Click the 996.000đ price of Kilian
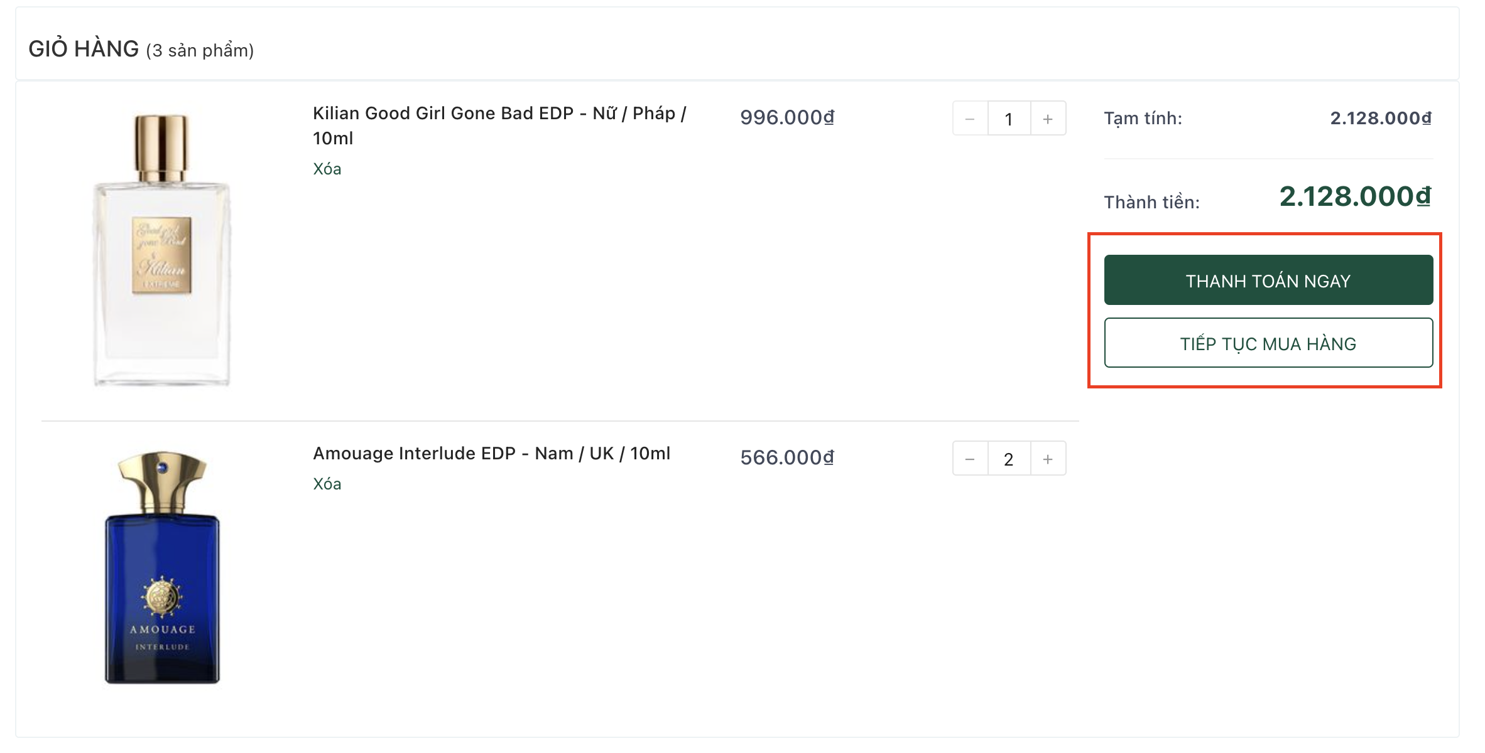The width and height of the screenshot is (1485, 753). [787, 117]
